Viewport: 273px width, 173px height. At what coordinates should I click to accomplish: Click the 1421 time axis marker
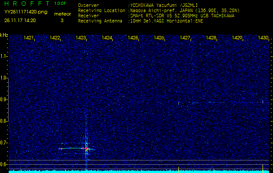tap(29, 38)
